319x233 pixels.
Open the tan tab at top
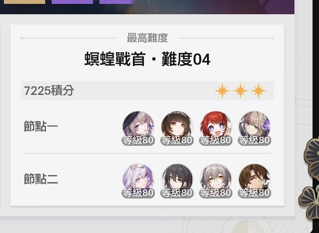[x=25, y=2]
